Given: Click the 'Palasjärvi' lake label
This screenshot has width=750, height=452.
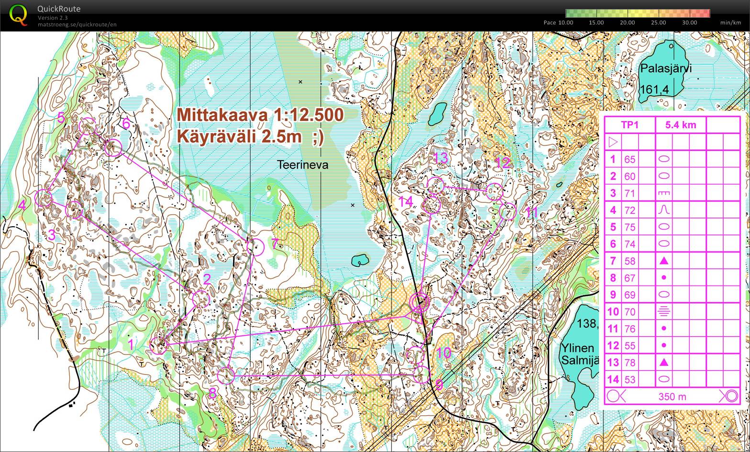Looking at the screenshot, I should click(666, 68).
